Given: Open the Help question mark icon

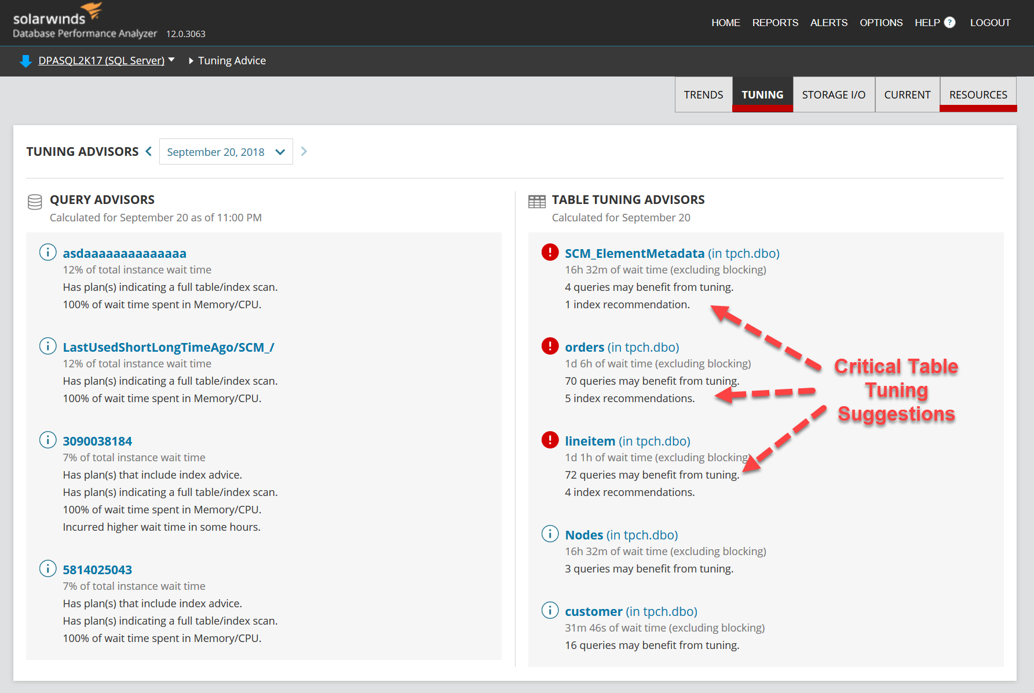Looking at the screenshot, I should [x=949, y=23].
